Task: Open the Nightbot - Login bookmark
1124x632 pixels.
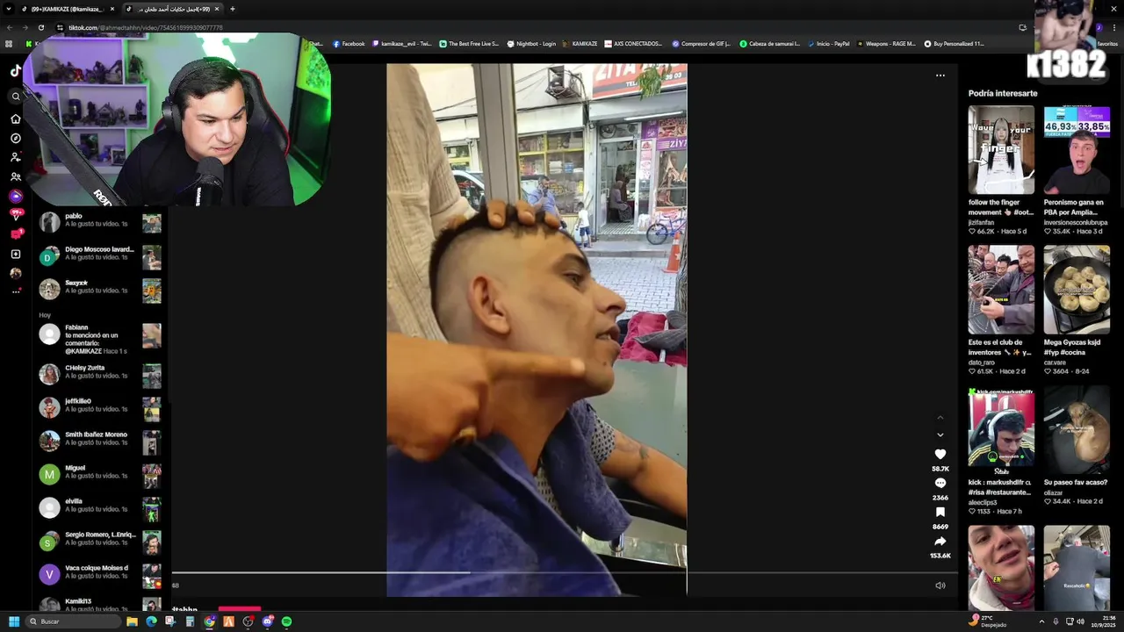Action: (531, 44)
